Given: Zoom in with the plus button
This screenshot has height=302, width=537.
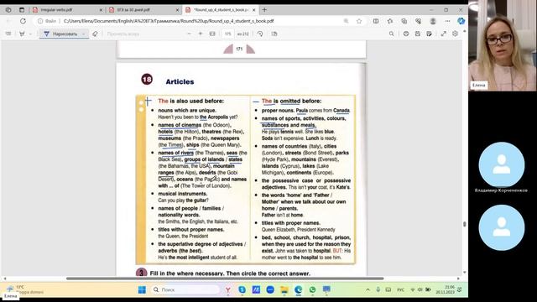Looking at the screenshot, I should 201,34.
